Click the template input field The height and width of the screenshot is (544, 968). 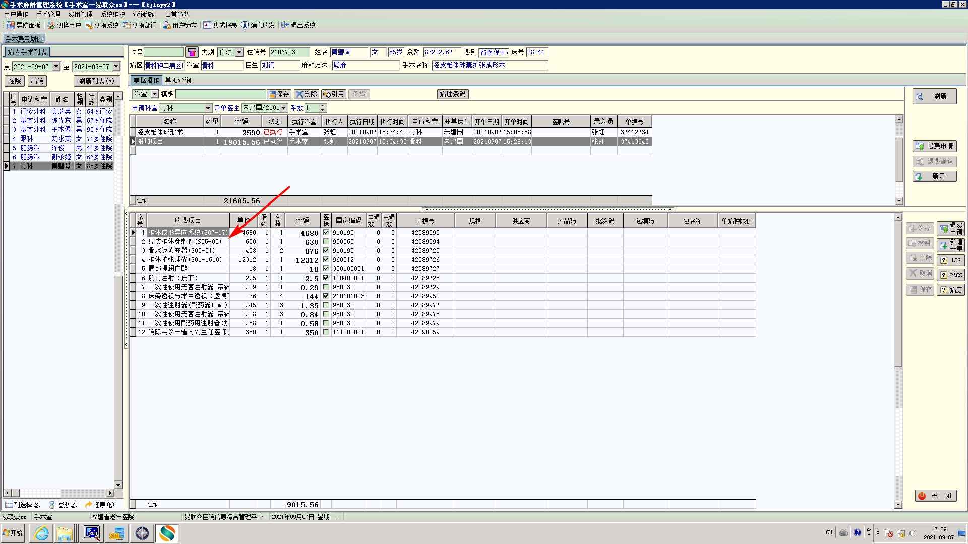[220, 94]
